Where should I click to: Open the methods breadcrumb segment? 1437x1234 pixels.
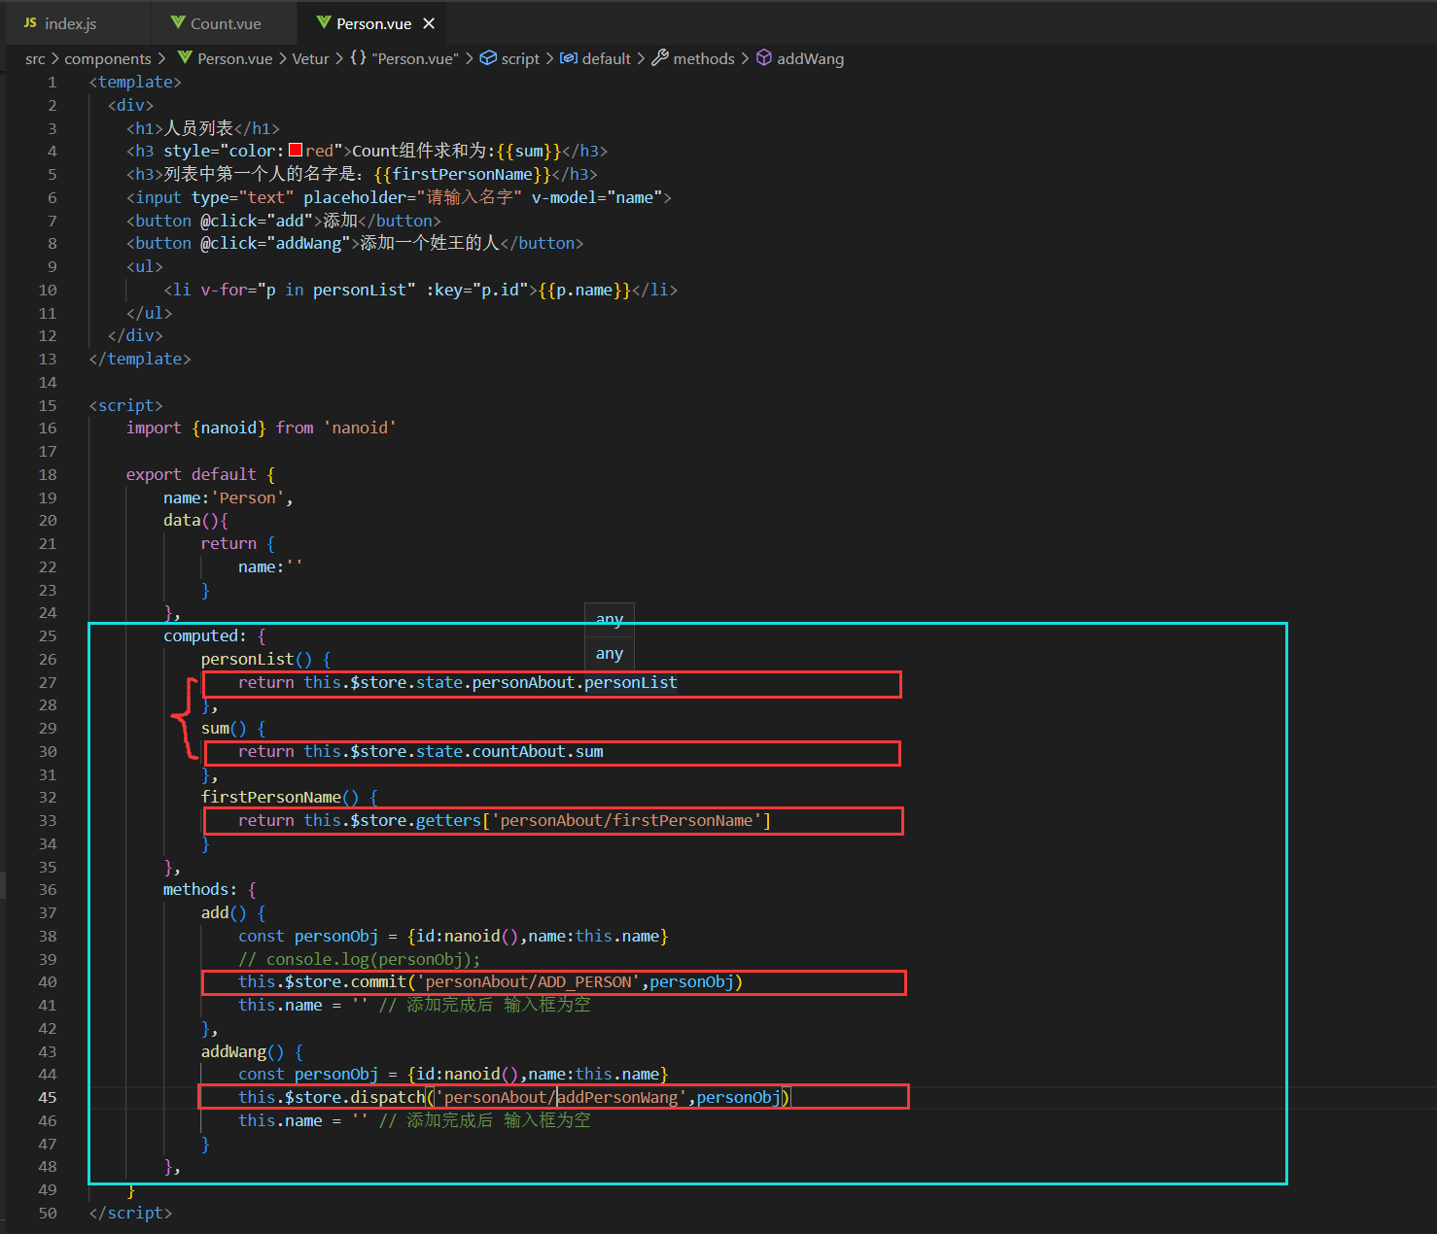[704, 59]
